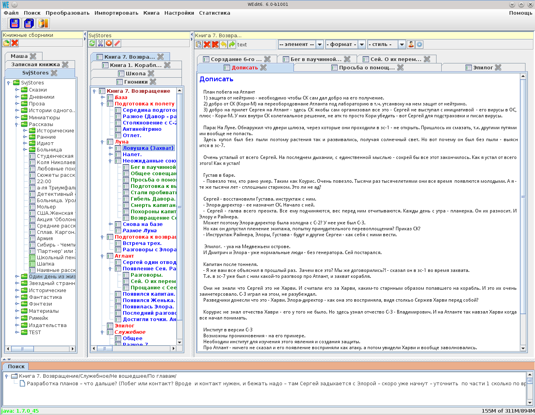Select Один день из жиз folder
535x415 pixels.
click(52, 277)
